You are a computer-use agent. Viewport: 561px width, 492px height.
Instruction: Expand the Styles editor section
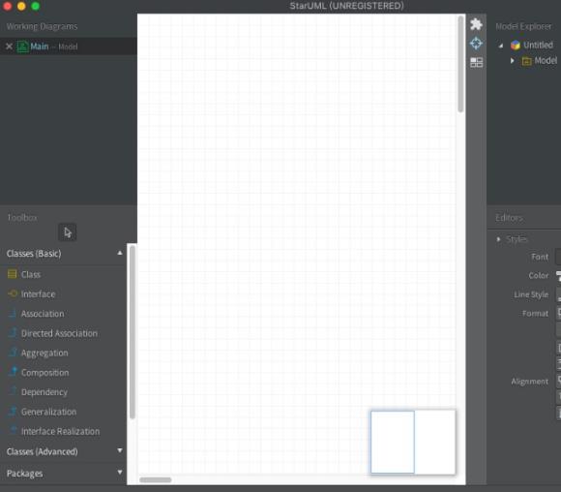tap(498, 239)
